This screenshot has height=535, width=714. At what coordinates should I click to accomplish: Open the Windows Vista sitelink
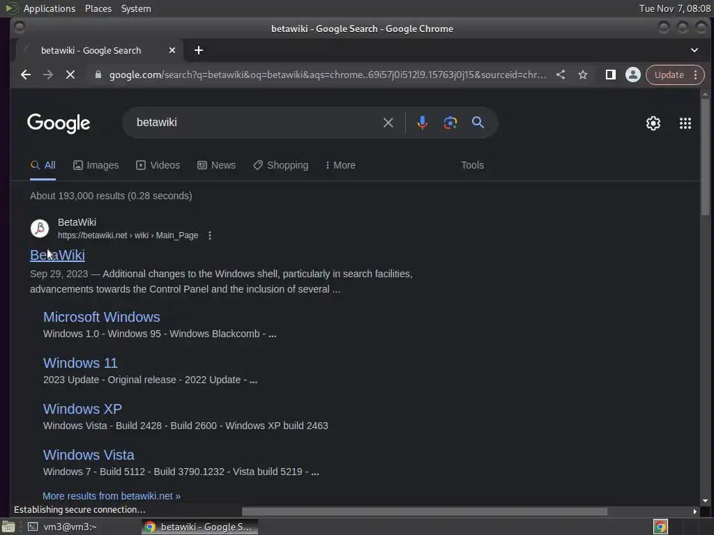[x=89, y=455]
